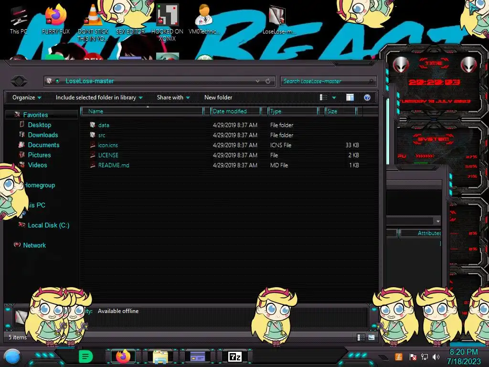Image resolution: width=489 pixels, height=367 pixels.
Task: Switch to large icons view in status bar
Action: point(372,337)
